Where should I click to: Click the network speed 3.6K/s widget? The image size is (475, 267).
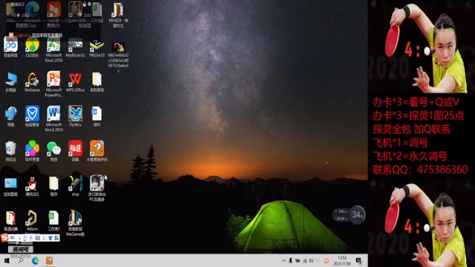click(x=341, y=215)
